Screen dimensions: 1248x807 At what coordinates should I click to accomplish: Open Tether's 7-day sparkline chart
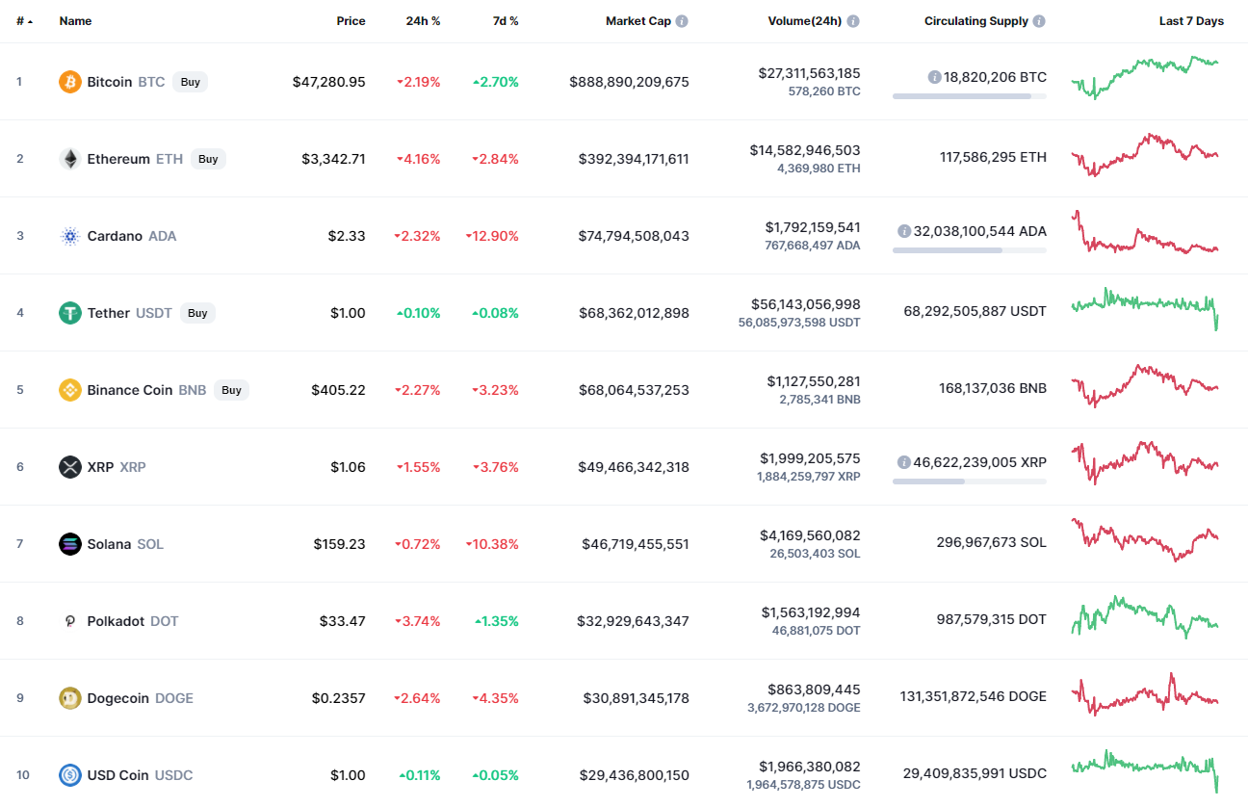(1145, 309)
